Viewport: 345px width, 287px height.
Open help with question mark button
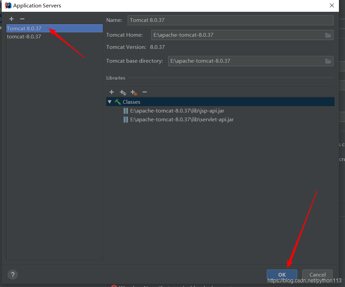(x=12, y=275)
